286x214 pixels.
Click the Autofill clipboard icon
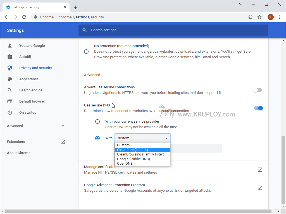10,57
